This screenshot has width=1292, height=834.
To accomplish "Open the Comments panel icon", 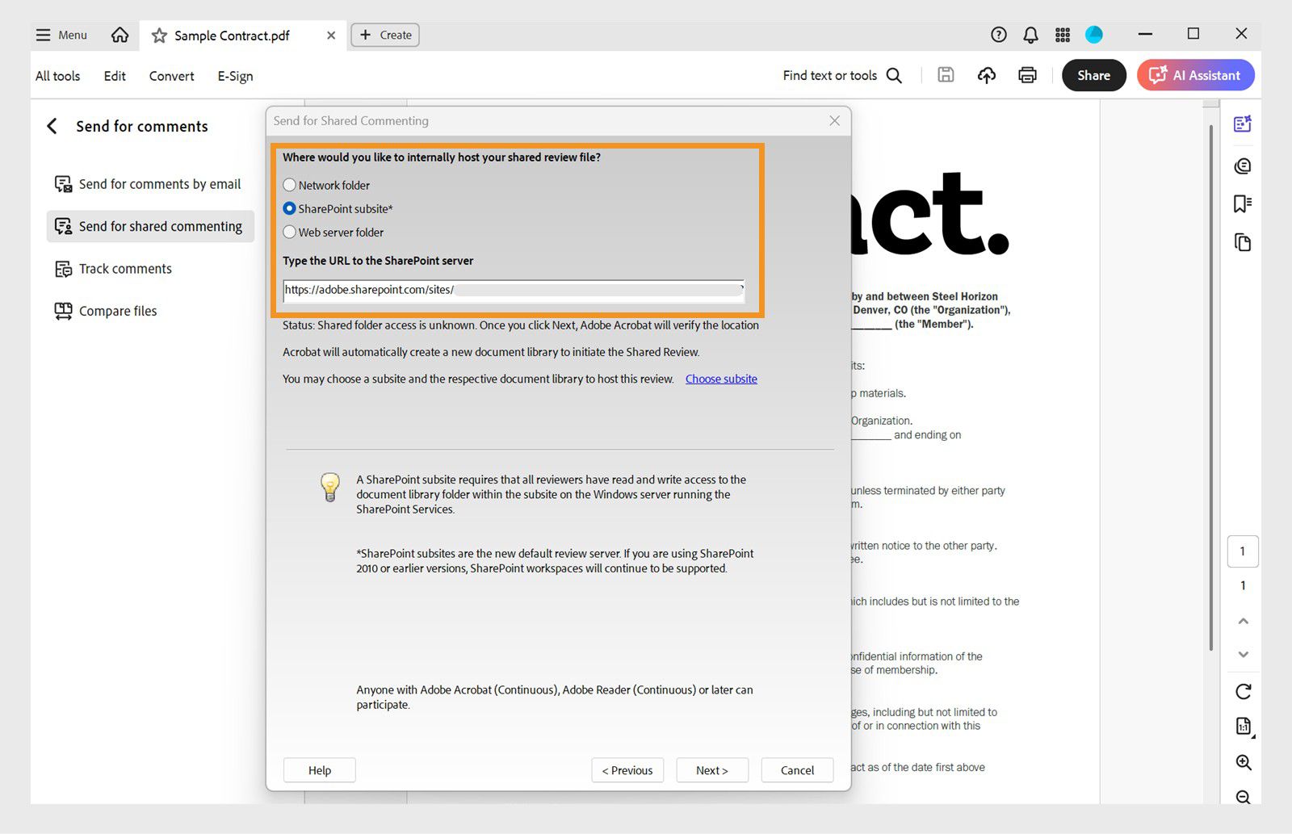I will tap(1243, 165).
